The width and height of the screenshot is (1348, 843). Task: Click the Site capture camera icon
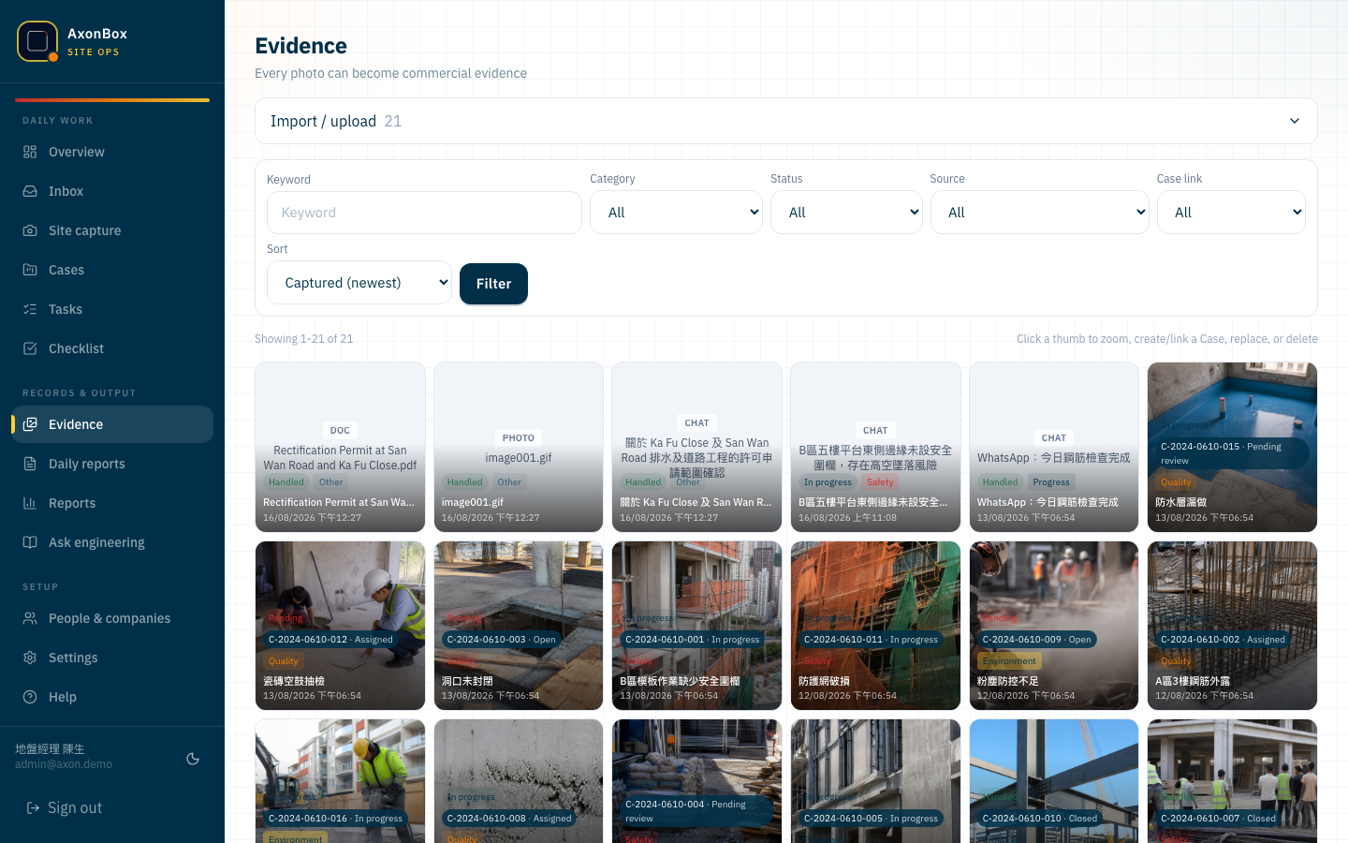click(x=30, y=230)
